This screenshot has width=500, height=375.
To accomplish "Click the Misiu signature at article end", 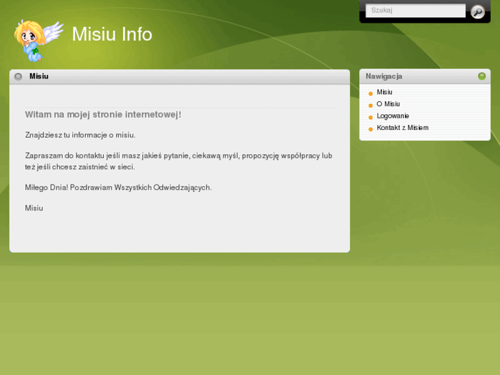I will (x=34, y=208).
